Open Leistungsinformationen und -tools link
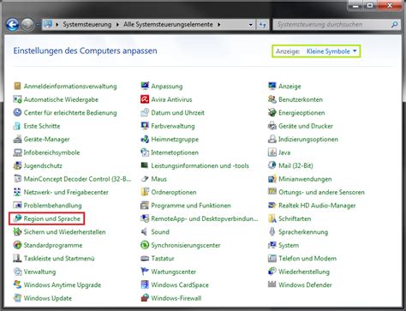Screen dimensions: 406x311 pyautogui.click(x=200, y=165)
